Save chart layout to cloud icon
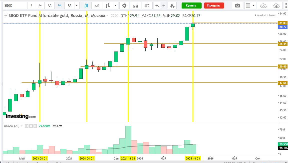 pyautogui.click(x=276, y=5)
